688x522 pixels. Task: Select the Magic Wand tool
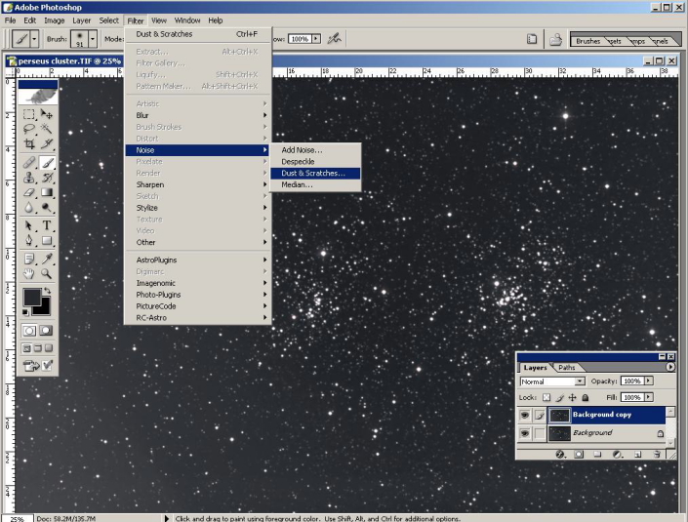pyautogui.click(x=47, y=129)
